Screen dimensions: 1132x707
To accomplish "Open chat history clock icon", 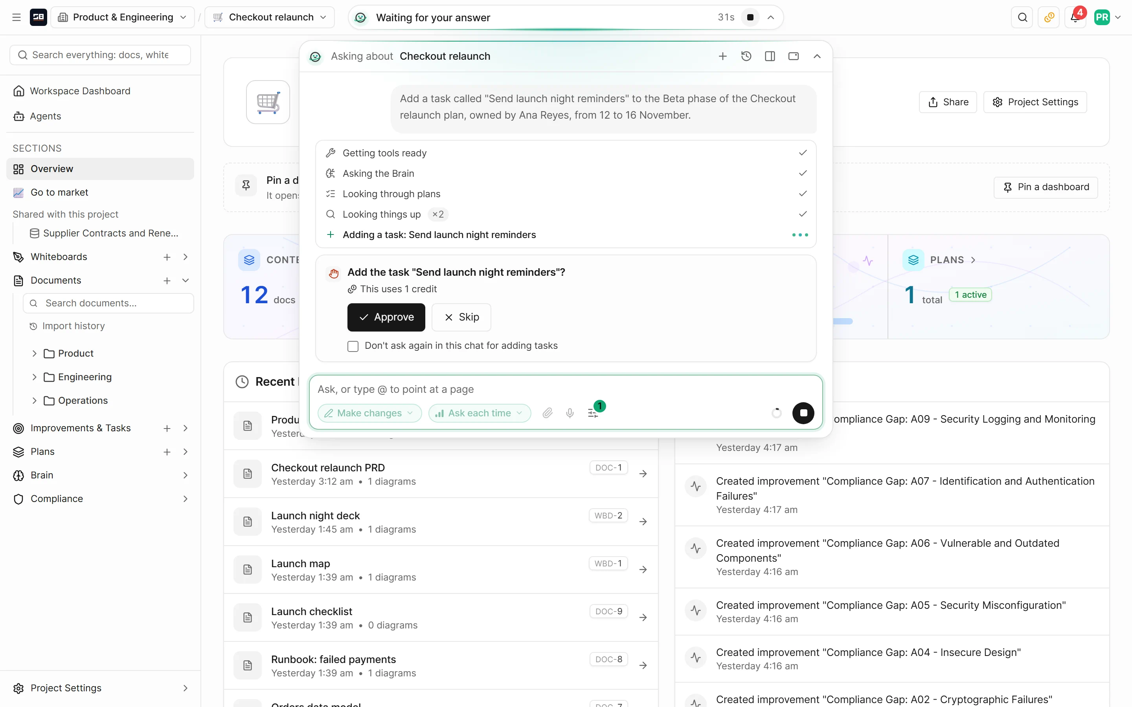I will pos(746,56).
